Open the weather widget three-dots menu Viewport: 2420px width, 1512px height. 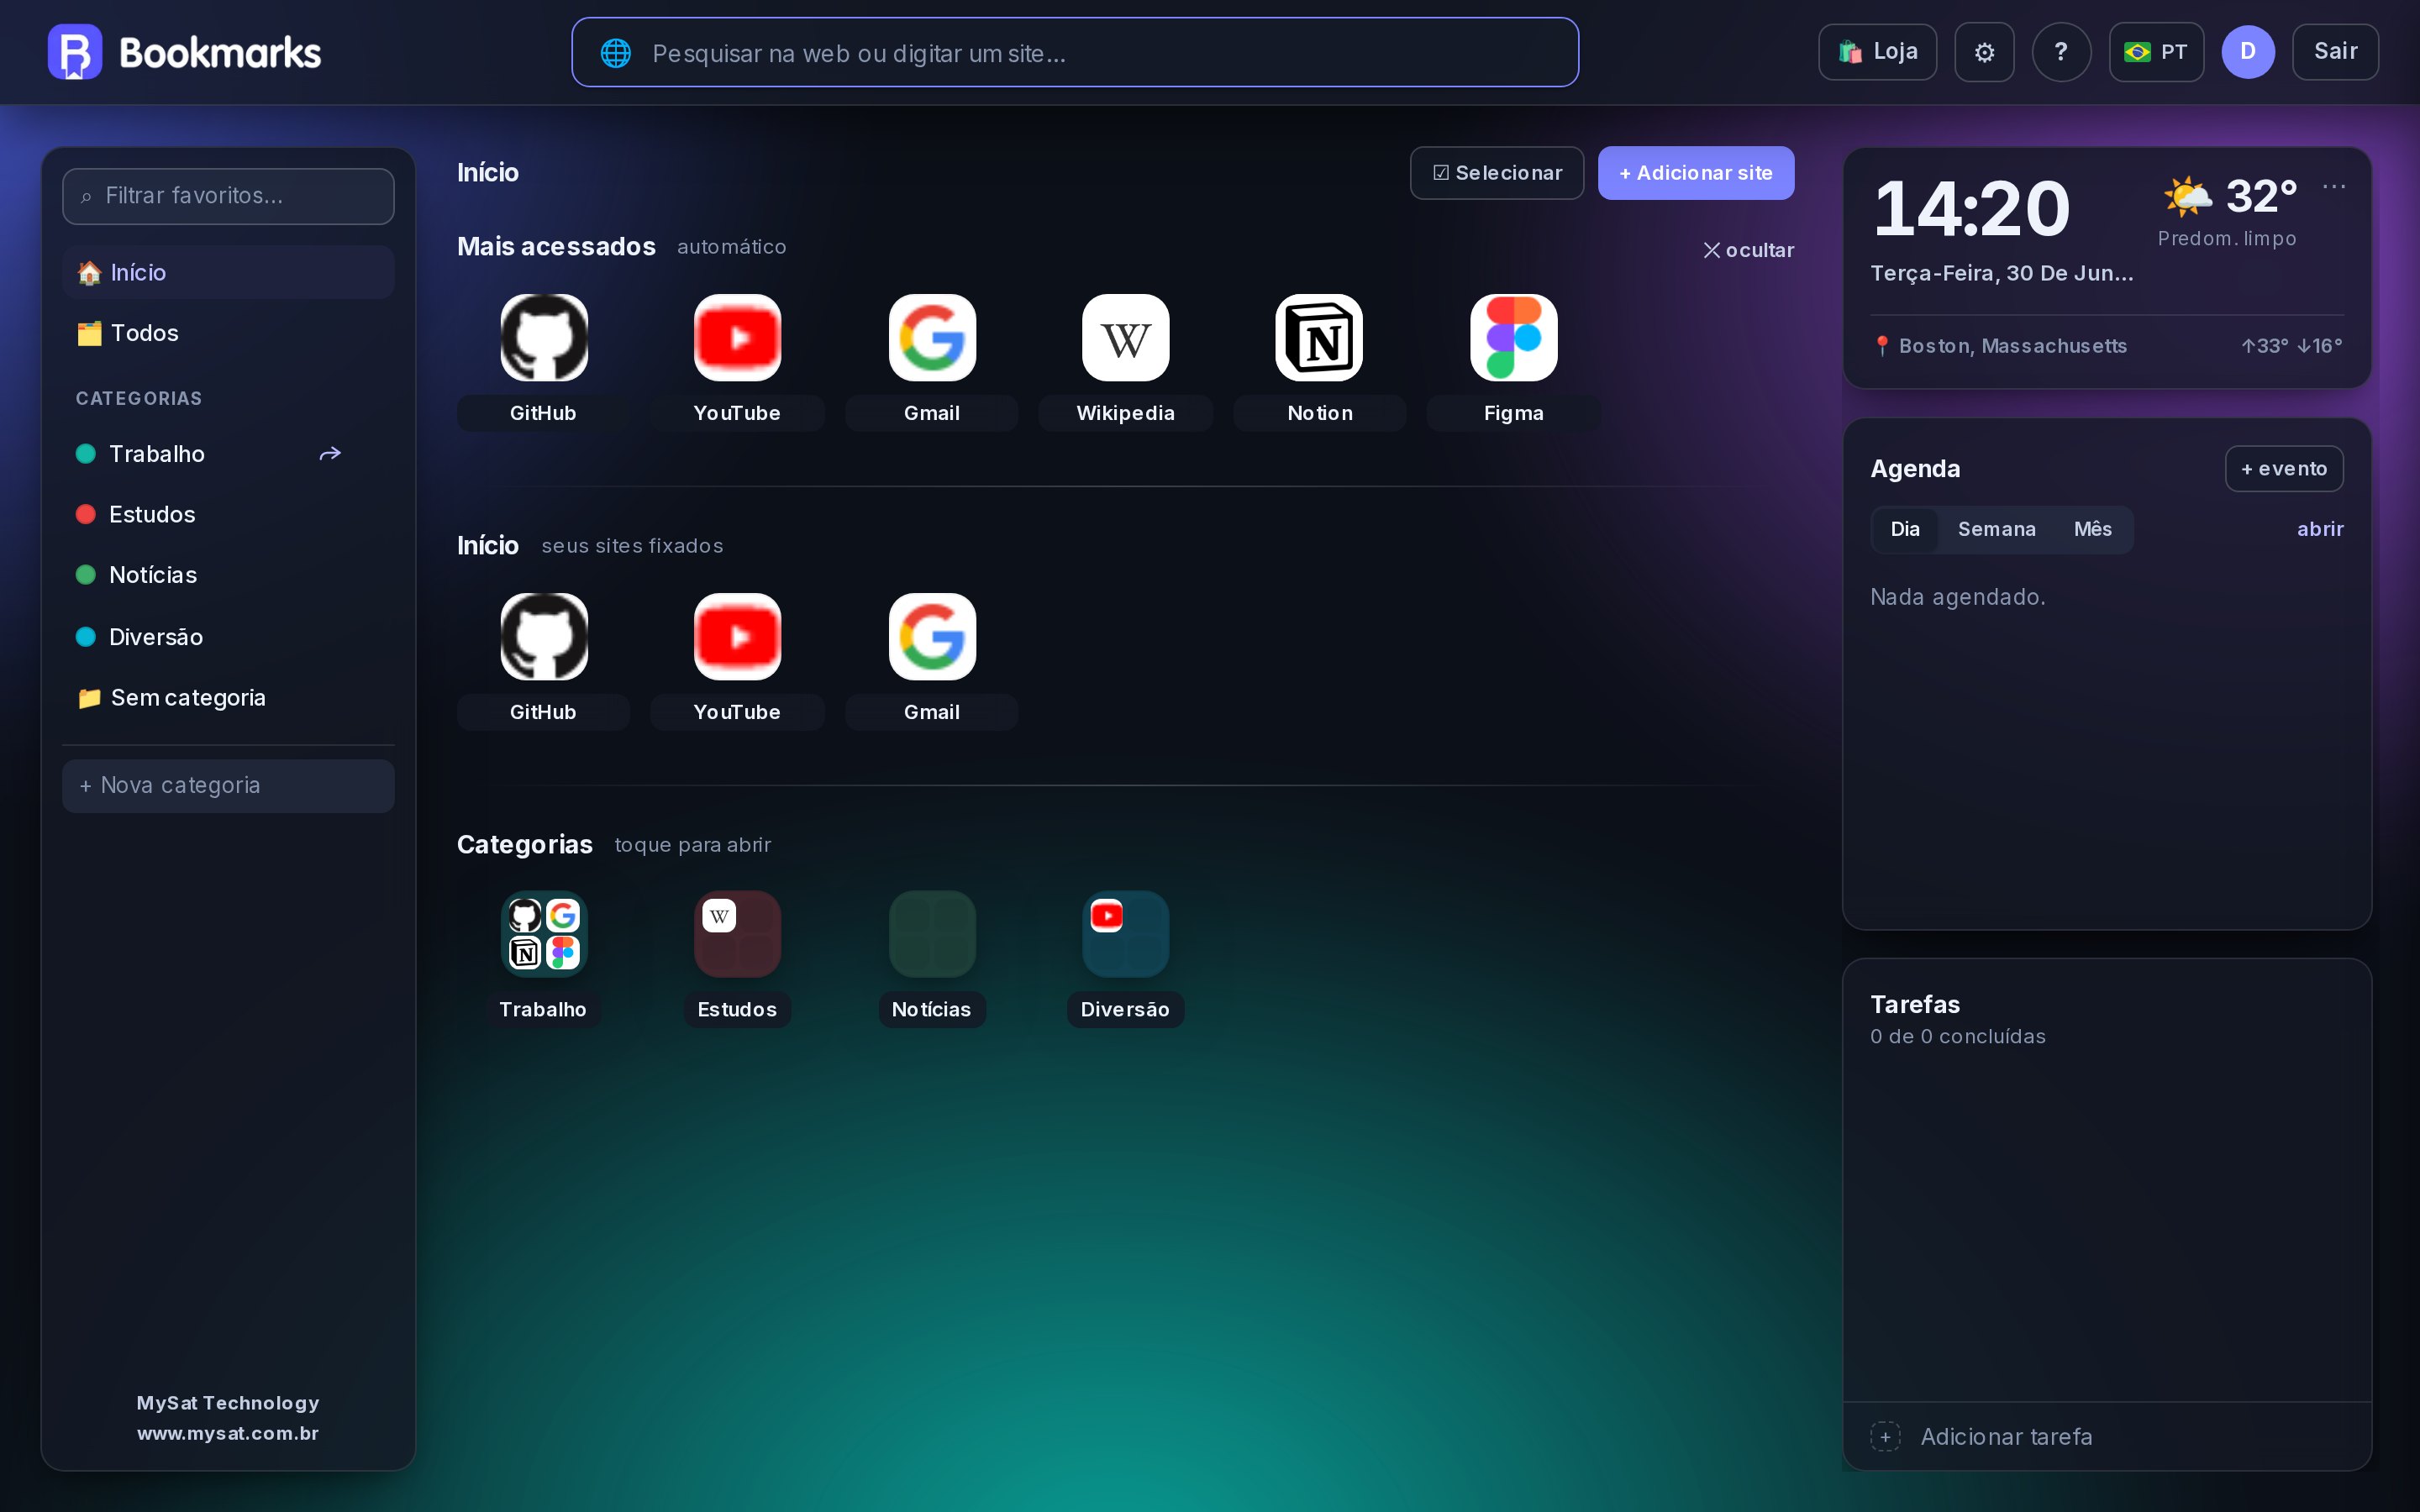pos(2334,186)
